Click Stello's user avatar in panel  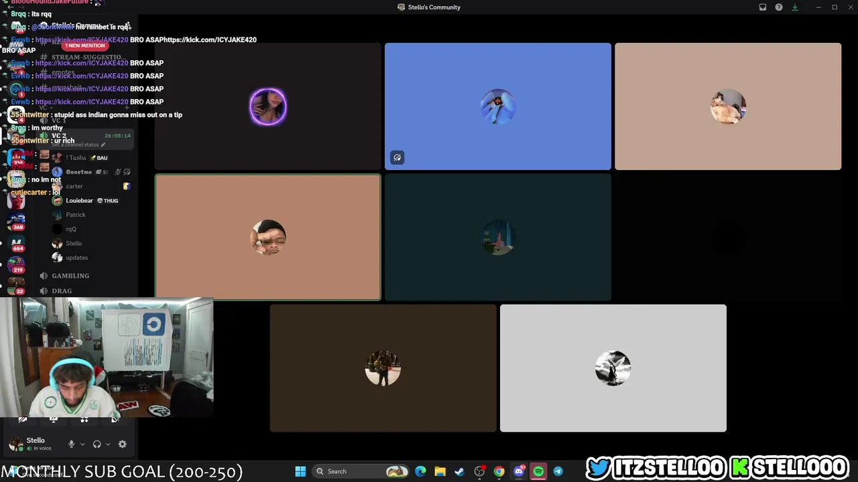tap(15, 444)
